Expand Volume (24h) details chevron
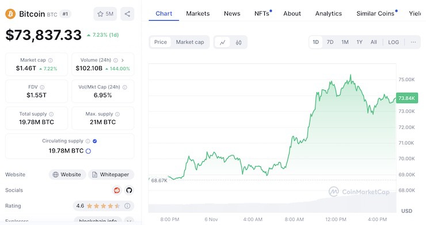This screenshot has width=426, height=225. point(123,60)
